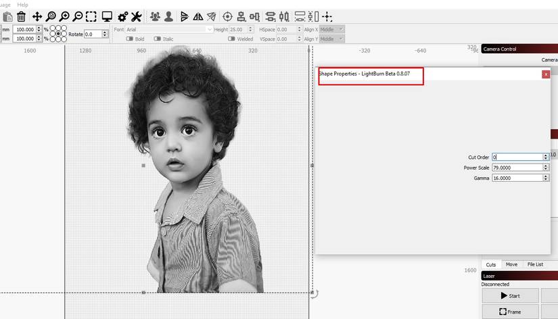Click the Frame button
Image resolution: width=558 pixels, height=319 pixels.
click(x=510, y=312)
